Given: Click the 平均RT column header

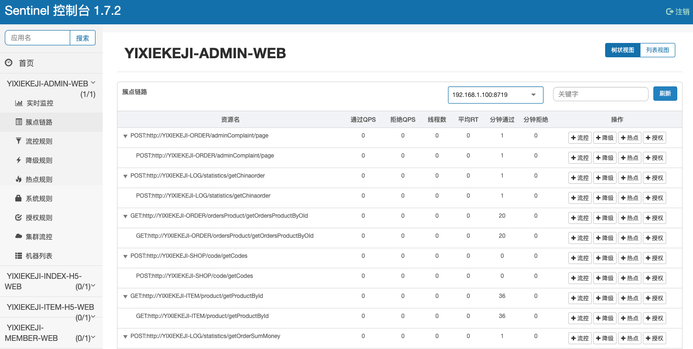Looking at the screenshot, I should tap(468, 120).
